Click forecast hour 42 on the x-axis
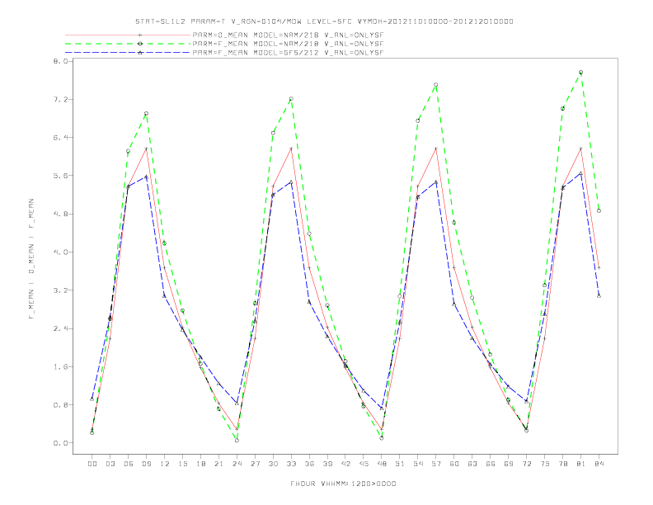 coord(345,464)
